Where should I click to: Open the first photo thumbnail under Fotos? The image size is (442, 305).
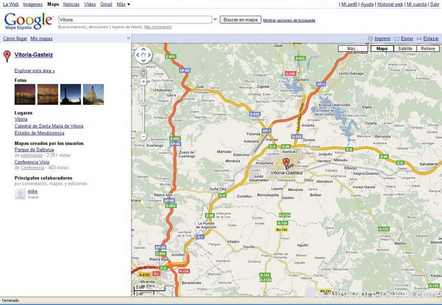(25, 94)
